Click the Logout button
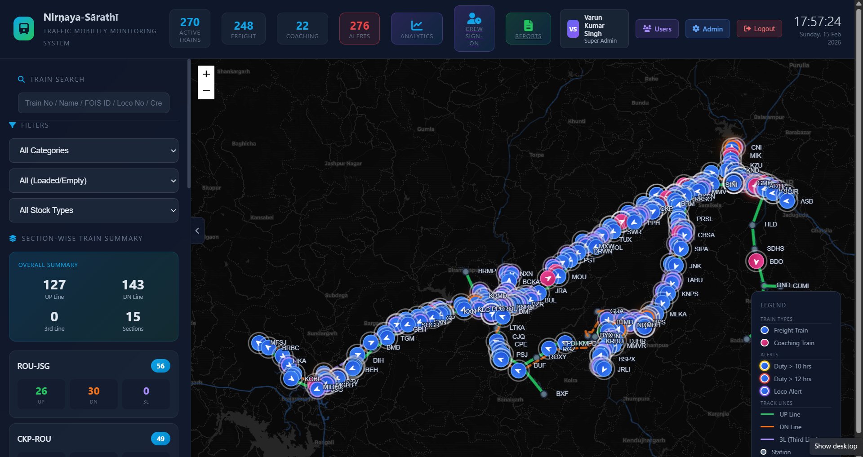The height and width of the screenshot is (457, 863). point(759,28)
